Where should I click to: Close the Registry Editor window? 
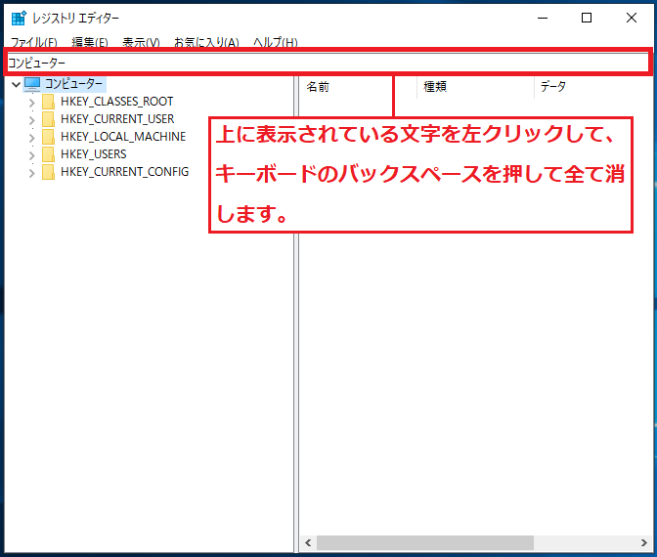pyautogui.click(x=631, y=18)
